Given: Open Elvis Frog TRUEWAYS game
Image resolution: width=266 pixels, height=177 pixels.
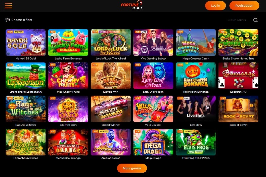Looking at the screenshot, I should click(x=196, y=142).
